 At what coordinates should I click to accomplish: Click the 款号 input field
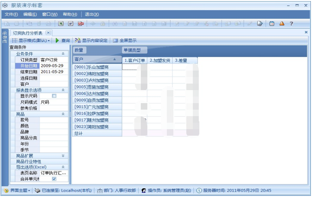click(x=54, y=120)
